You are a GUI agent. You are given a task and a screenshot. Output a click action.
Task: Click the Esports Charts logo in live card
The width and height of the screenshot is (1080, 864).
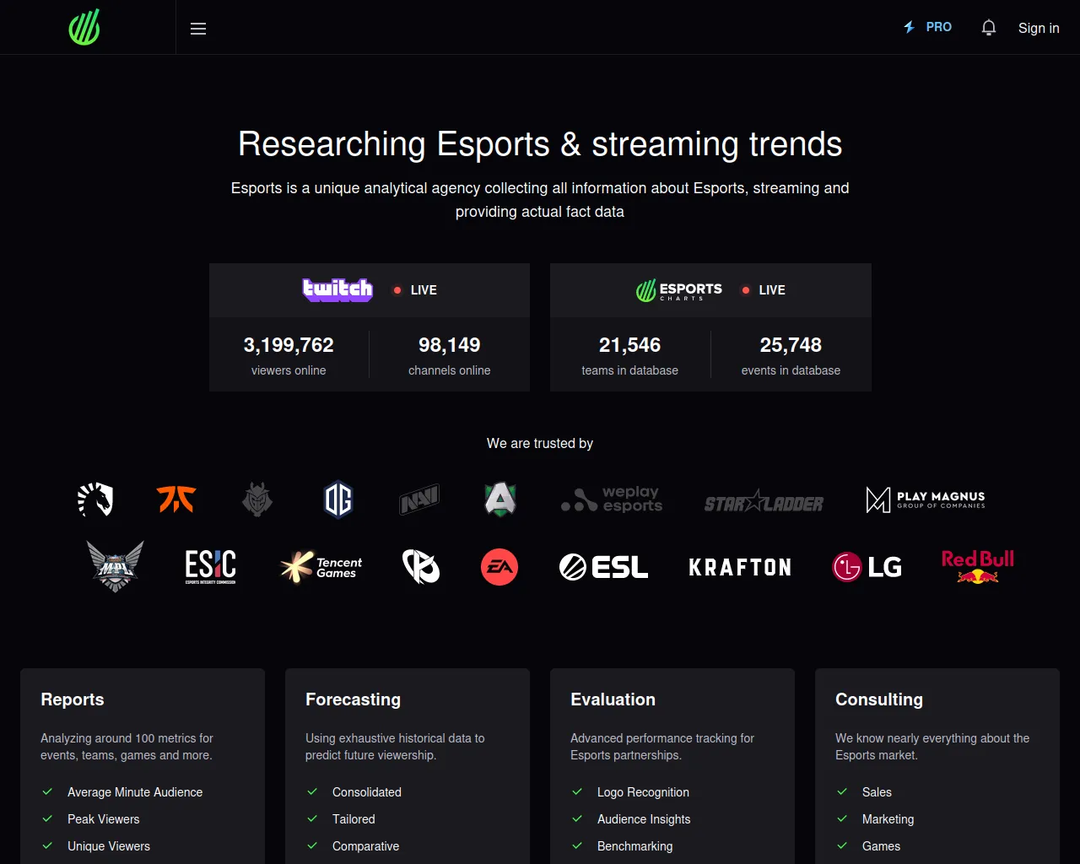coord(679,290)
